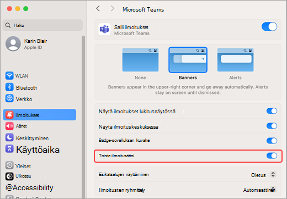The image size is (287, 199).
Task: Click the sidebar vertical scrollbar
Action: (x=83, y=117)
